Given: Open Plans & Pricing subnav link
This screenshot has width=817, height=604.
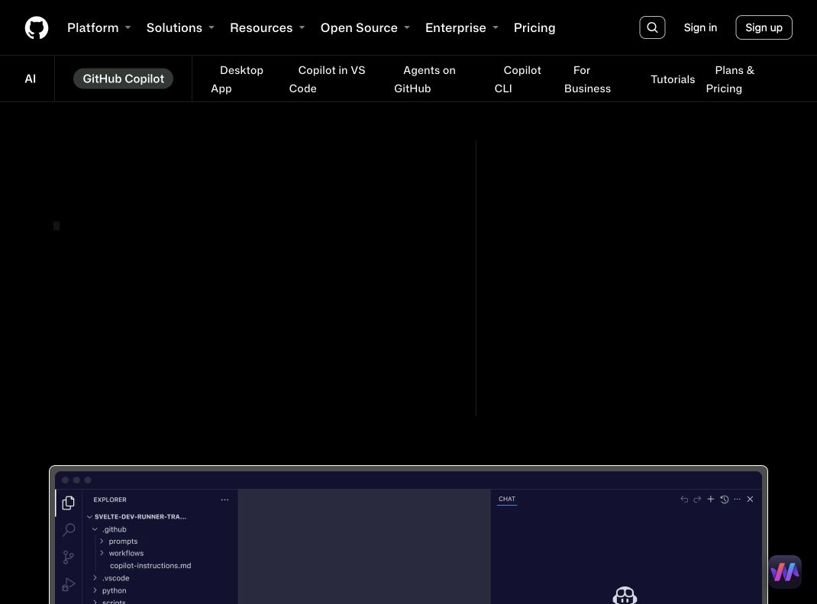Looking at the screenshot, I should click(x=730, y=79).
